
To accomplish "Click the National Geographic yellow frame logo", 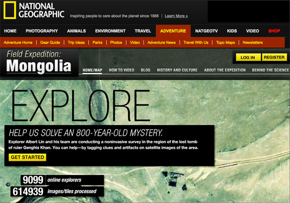I will coord(10,10).
